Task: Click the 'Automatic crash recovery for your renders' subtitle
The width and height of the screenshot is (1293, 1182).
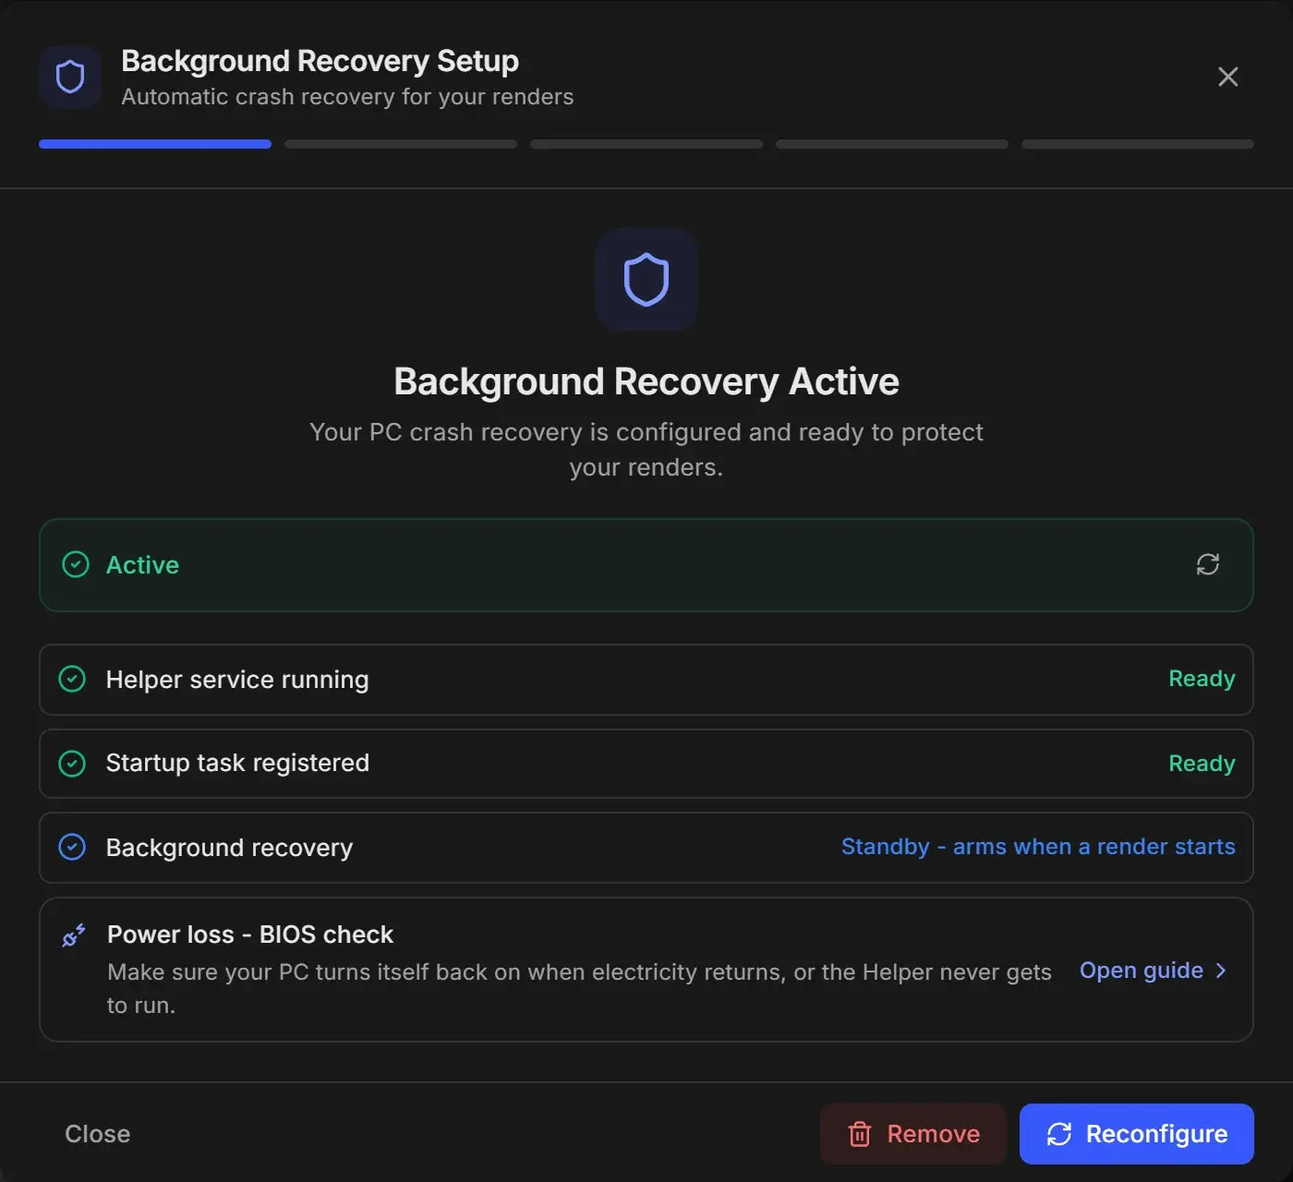Action: tap(347, 97)
